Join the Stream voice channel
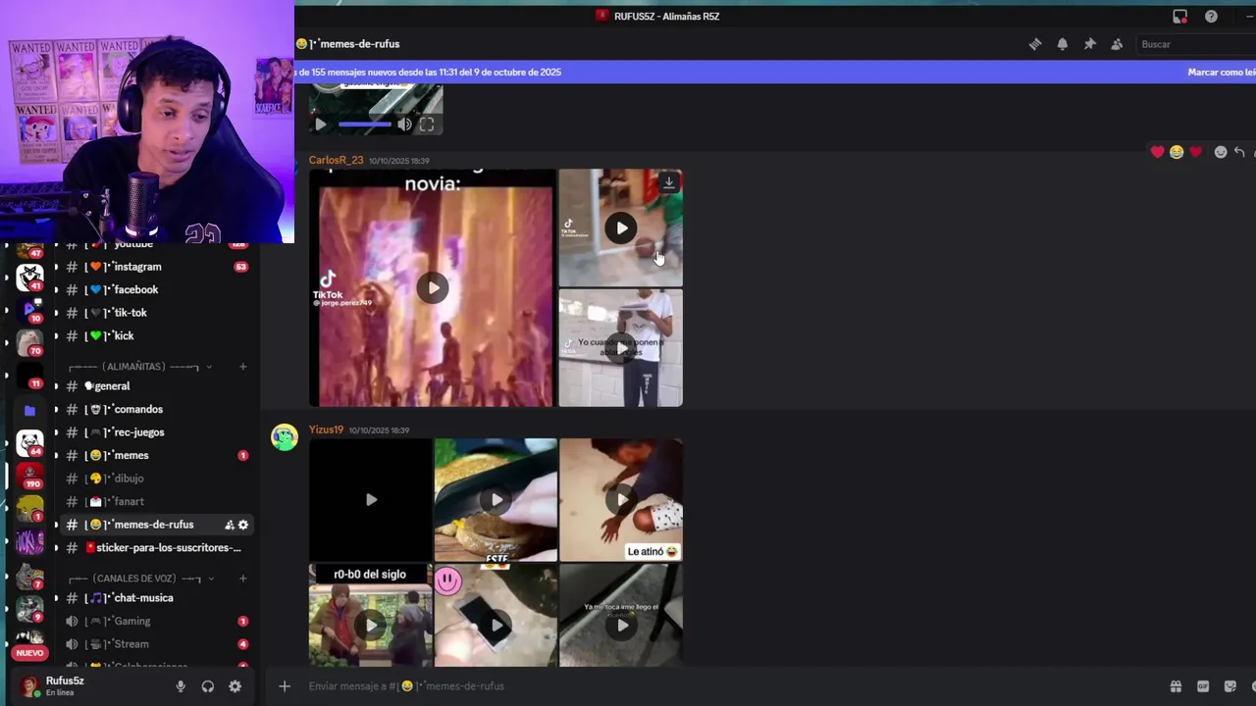The image size is (1256, 706). pos(157,644)
